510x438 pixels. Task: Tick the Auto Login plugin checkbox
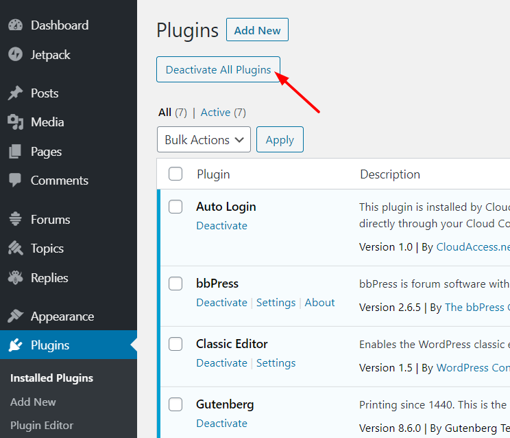(175, 207)
